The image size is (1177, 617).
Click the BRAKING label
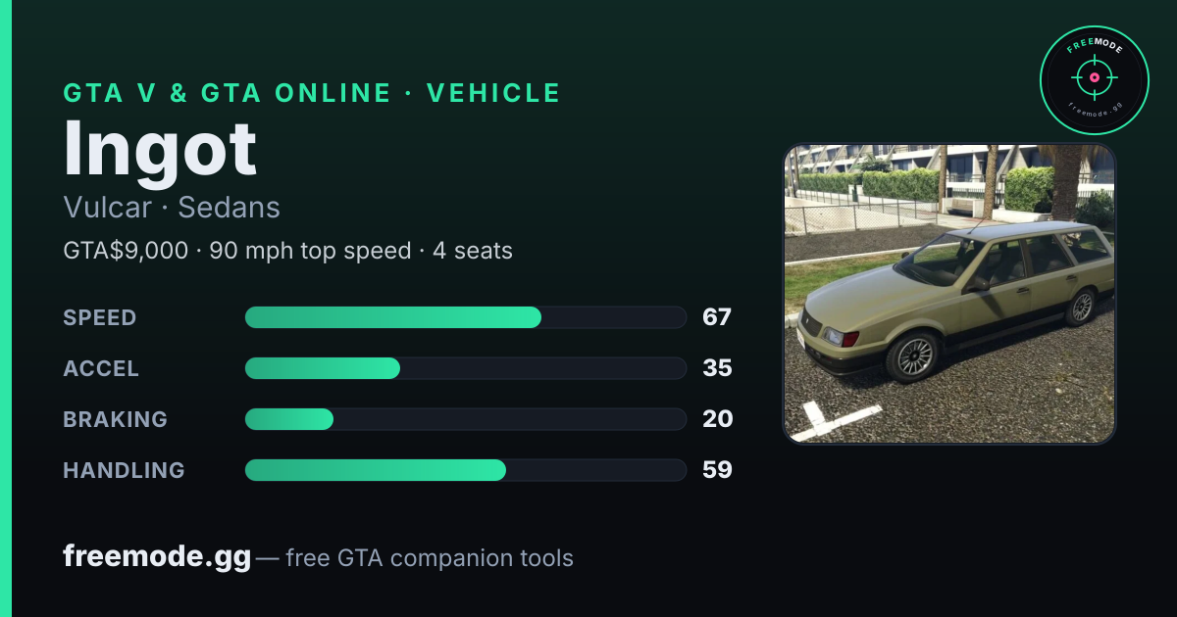point(116,419)
